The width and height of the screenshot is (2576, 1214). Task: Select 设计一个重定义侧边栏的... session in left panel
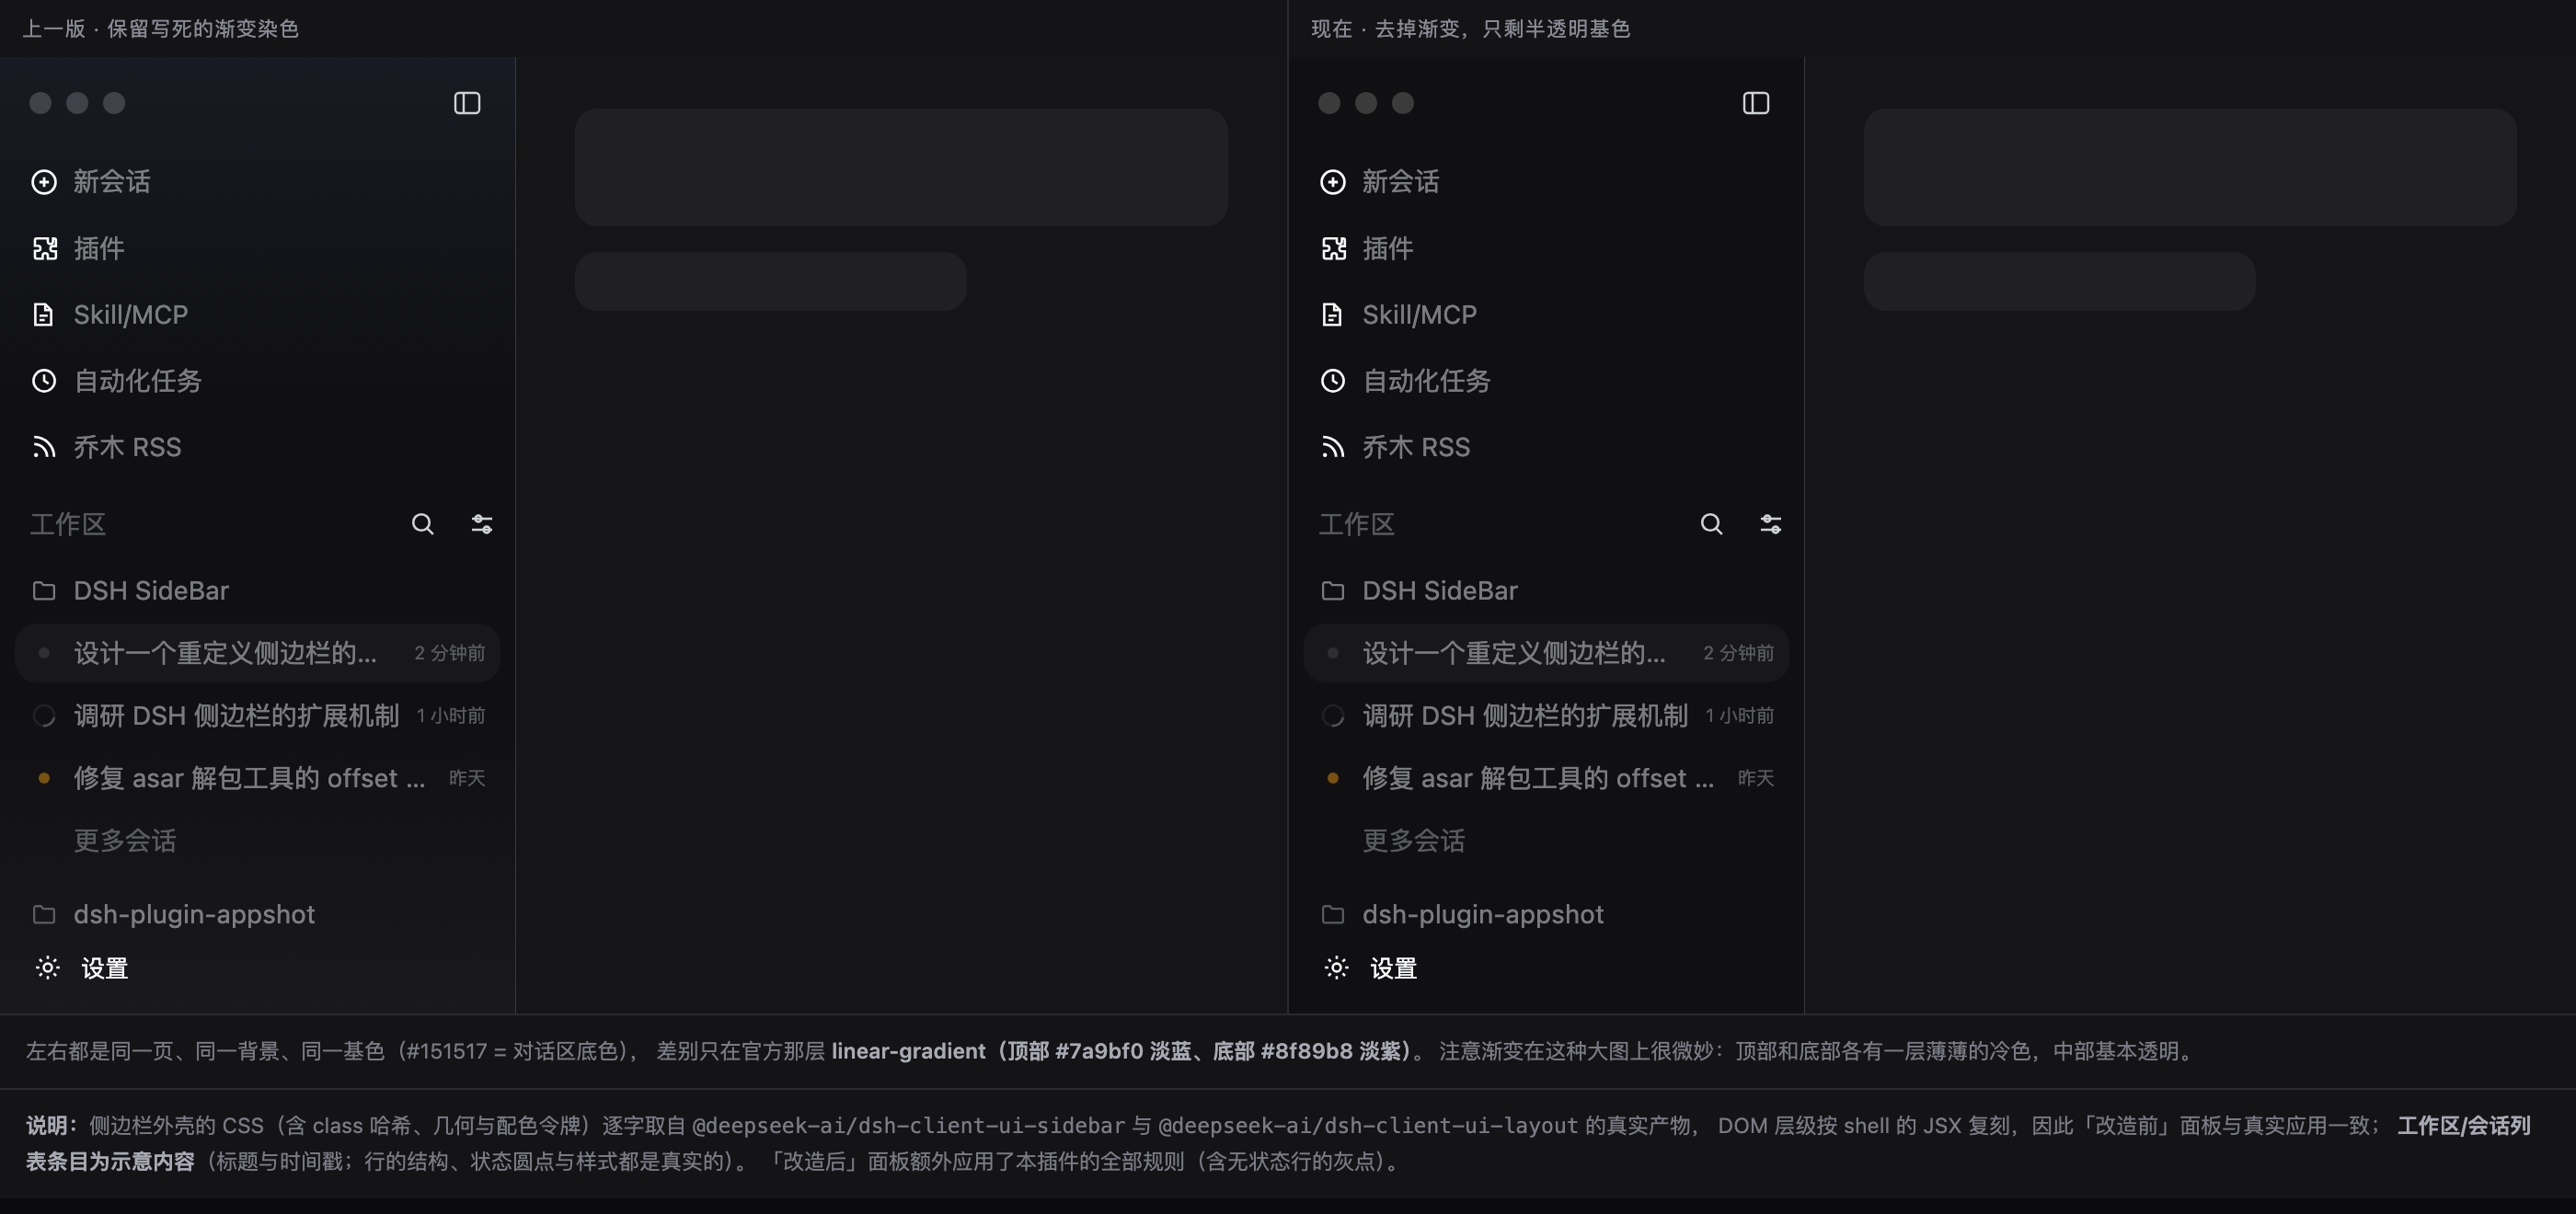[257, 653]
